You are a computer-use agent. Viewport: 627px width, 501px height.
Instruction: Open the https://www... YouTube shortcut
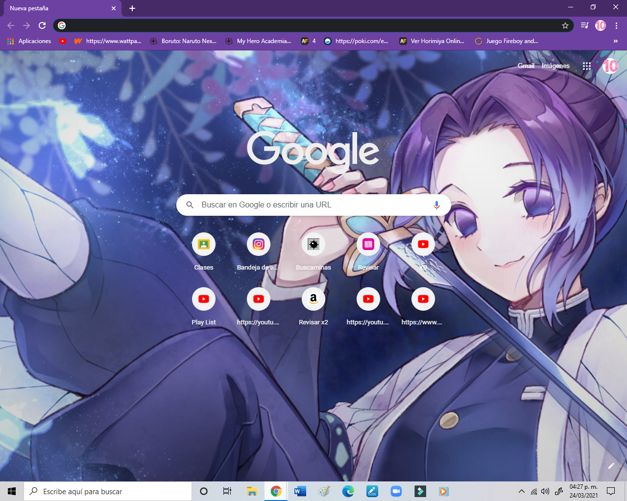(423, 307)
